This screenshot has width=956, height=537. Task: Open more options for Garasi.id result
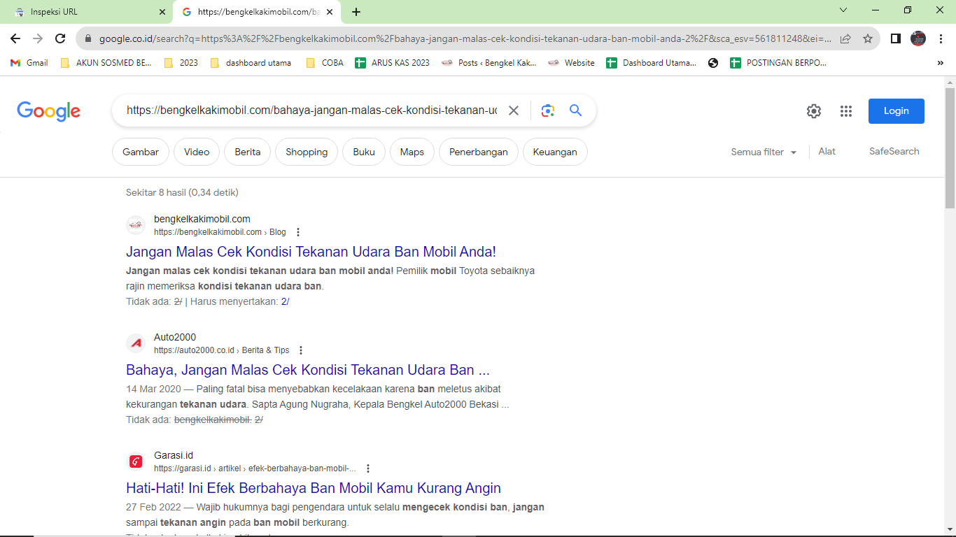[x=368, y=468]
